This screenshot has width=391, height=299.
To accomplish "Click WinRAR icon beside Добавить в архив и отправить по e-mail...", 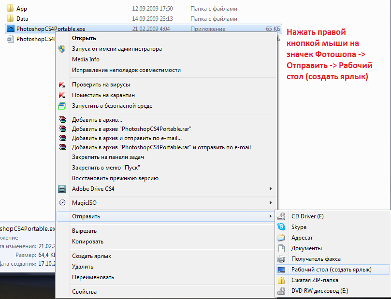I will click(62, 138).
